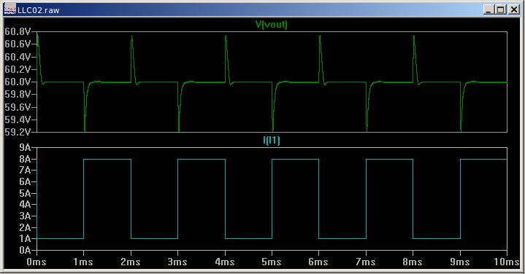The width and height of the screenshot is (525, 274).
Task: Click the 1A current axis label
Action: (25, 239)
